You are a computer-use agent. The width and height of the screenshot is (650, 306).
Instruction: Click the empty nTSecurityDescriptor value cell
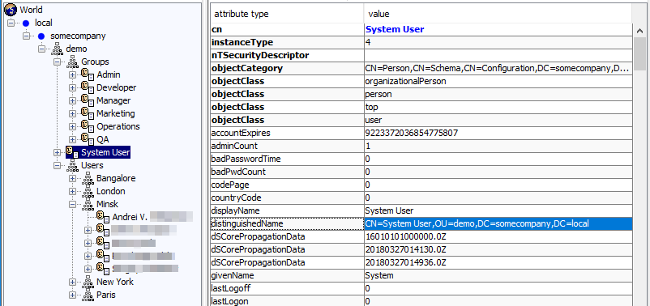pyautogui.click(x=498, y=55)
